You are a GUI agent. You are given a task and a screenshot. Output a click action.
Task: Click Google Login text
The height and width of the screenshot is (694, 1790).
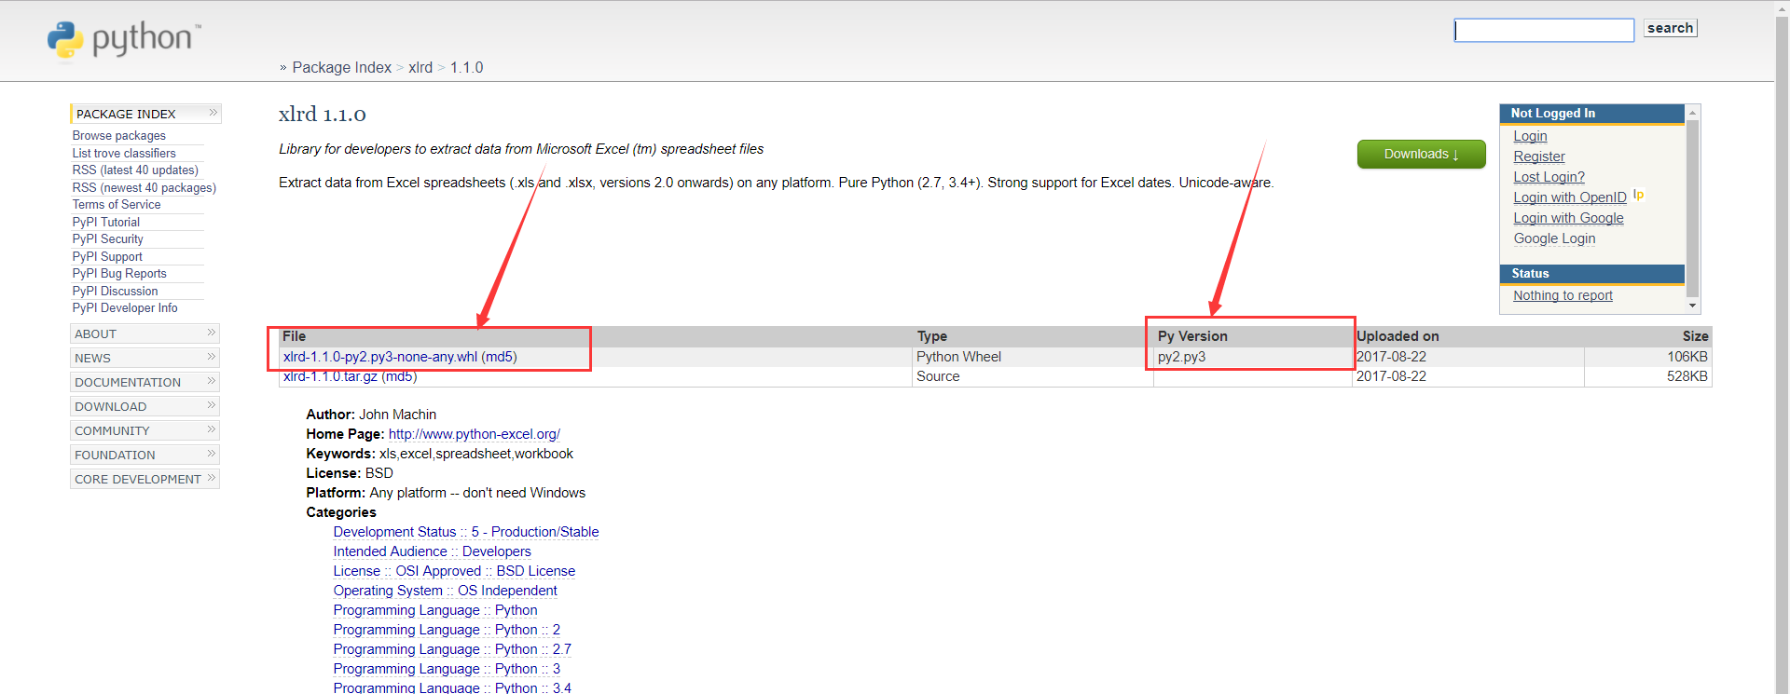[x=1554, y=238]
